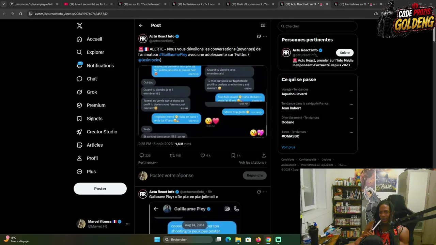Reload the page in Chrome

pyautogui.click(x=21, y=14)
